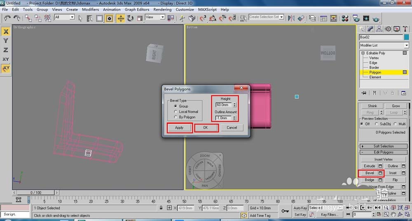
Task: Open Select by Name list icon
Action: tap(89, 18)
